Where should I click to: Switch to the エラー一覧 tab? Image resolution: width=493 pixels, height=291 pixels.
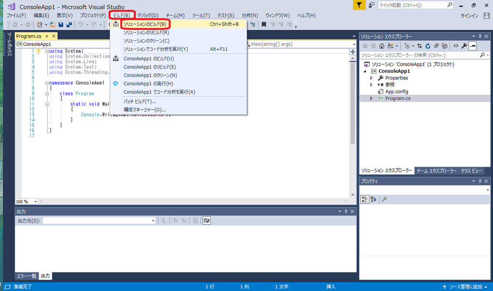26,276
